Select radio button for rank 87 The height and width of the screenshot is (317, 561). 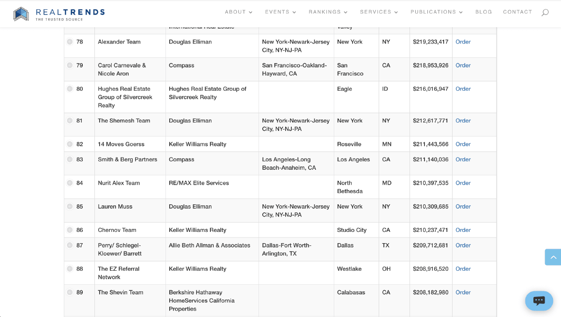click(70, 245)
